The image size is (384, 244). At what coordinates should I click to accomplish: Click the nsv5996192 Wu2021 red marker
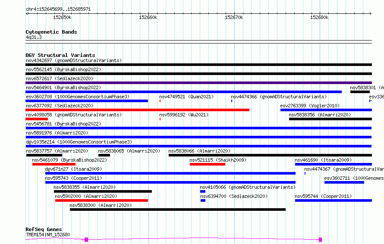coord(160,119)
